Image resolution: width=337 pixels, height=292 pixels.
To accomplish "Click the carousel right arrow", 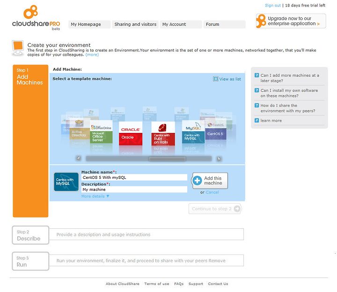I will [219, 159].
